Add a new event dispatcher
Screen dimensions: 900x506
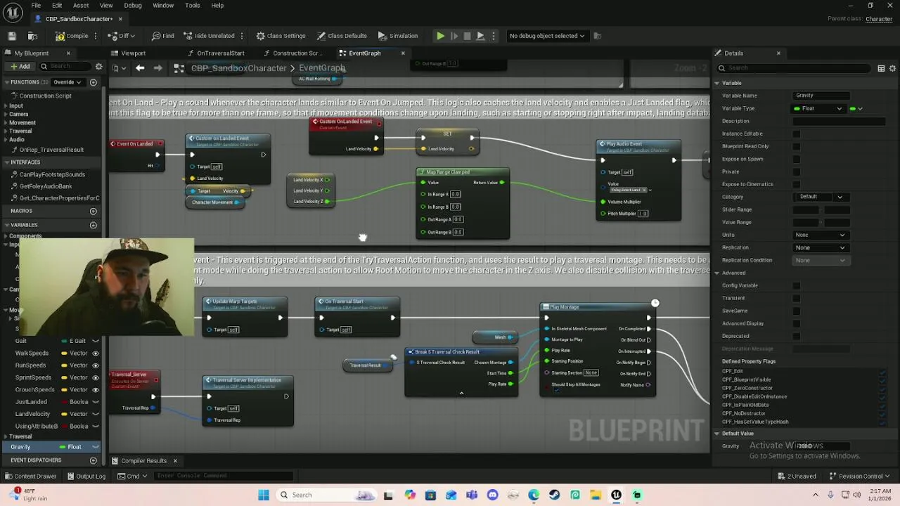[94, 460]
